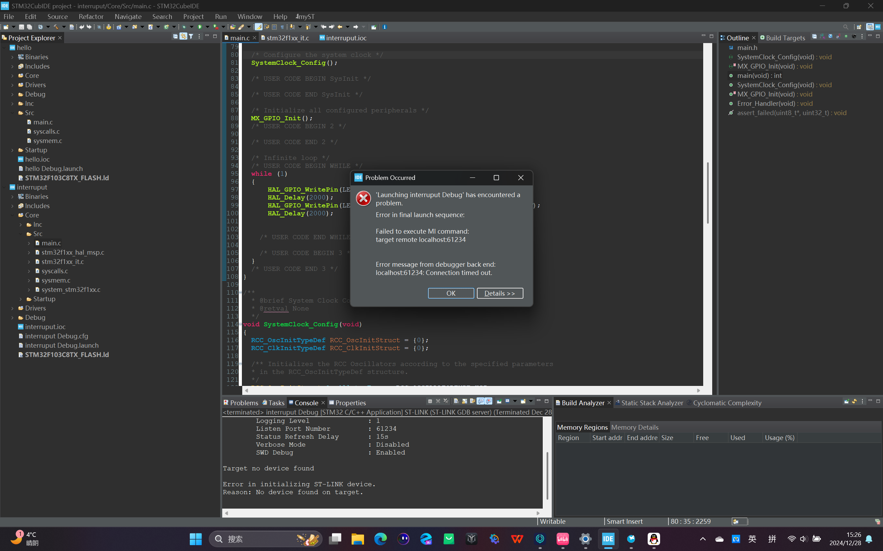Image resolution: width=883 pixels, height=551 pixels.
Task: Click the Outline Collapse All icon
Action: [814, 37]
